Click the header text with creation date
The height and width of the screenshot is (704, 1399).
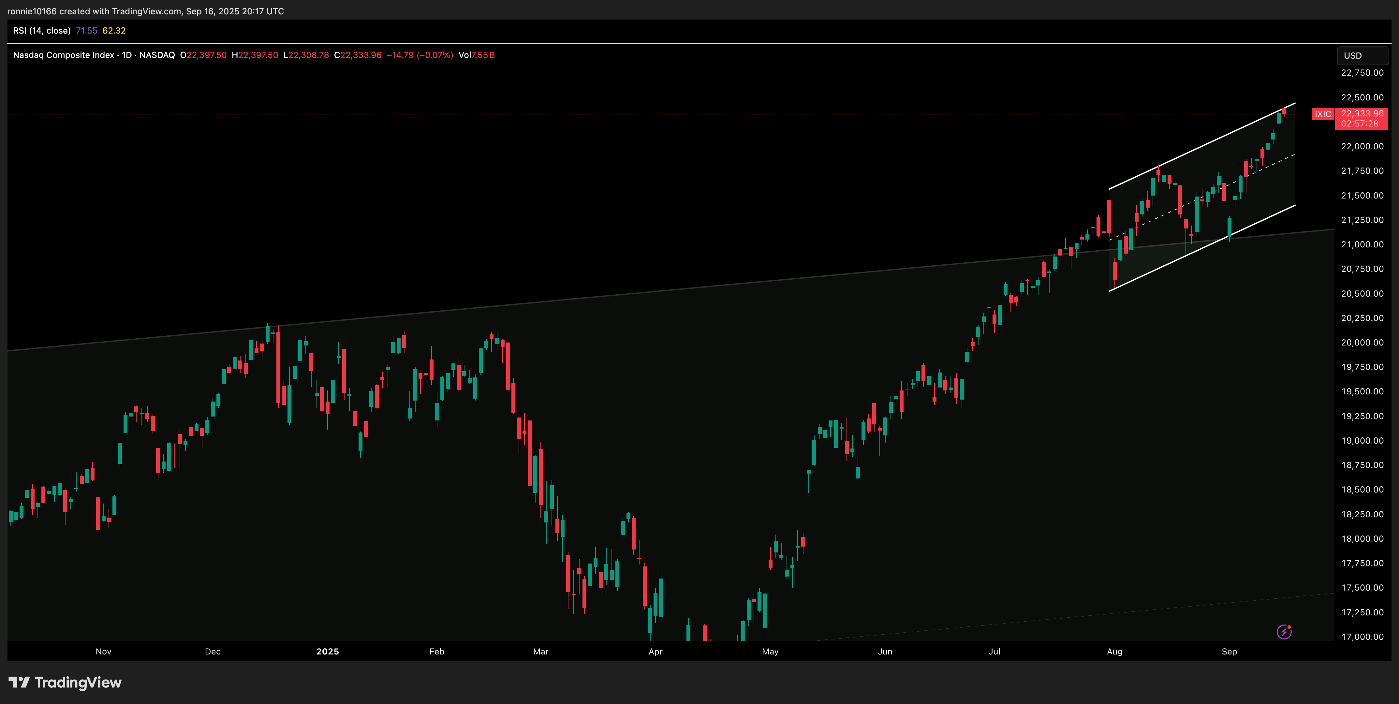146,11
